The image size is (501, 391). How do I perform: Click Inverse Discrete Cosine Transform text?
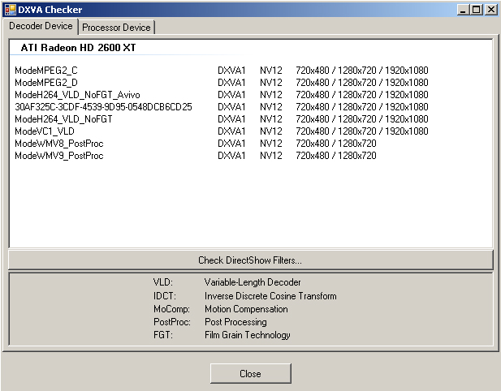coord(270,296)
